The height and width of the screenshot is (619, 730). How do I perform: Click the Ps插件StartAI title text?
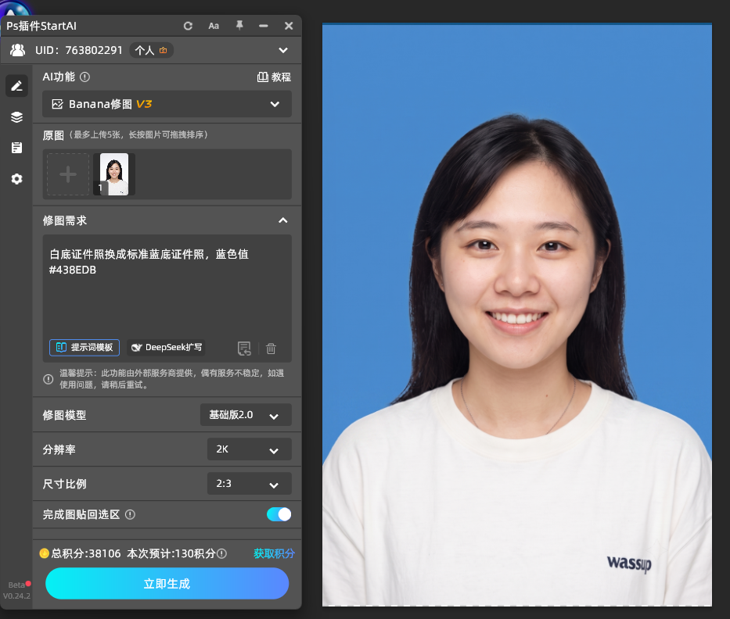point(41,26)
